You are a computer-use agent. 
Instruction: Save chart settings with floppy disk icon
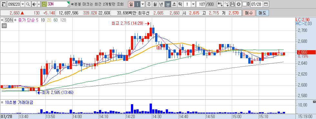233,4
